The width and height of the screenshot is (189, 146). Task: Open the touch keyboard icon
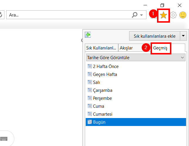(4, 139)
